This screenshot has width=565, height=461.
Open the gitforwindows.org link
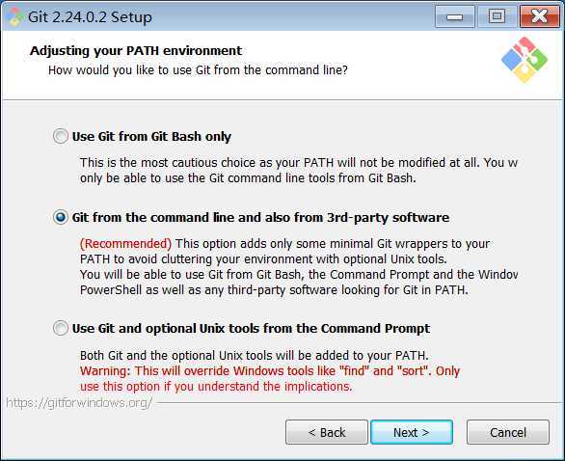tap(79, 403)
